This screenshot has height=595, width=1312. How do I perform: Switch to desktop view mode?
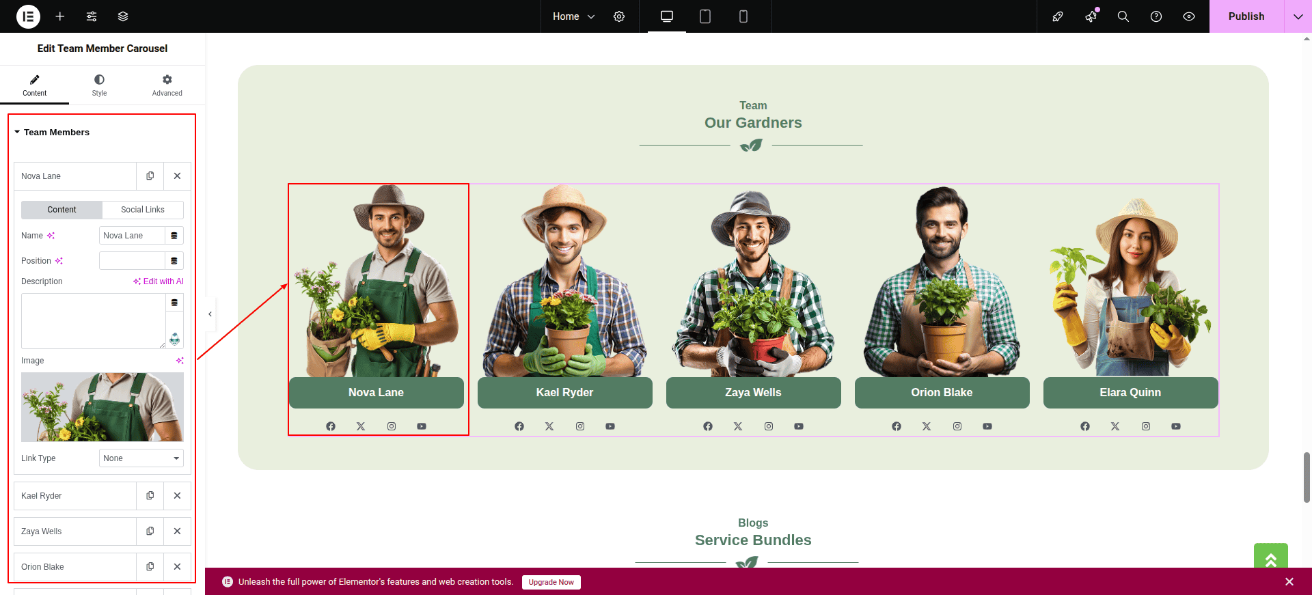pos(667,16)
